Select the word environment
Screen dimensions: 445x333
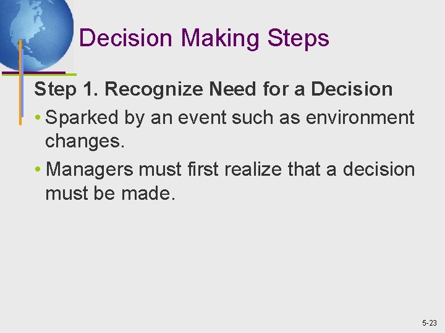pyautogui.click(x=360, y=118)
